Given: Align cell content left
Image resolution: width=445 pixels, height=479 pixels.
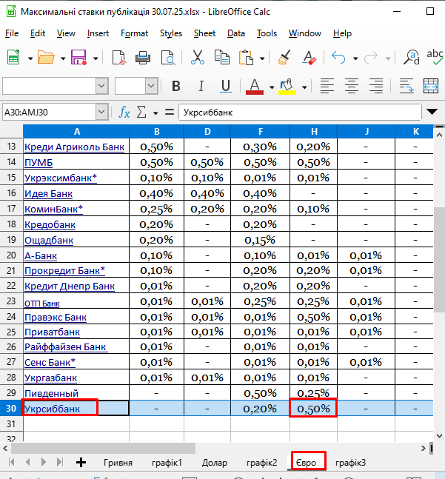Looking at the screenshot, I should tap(327, 86).
